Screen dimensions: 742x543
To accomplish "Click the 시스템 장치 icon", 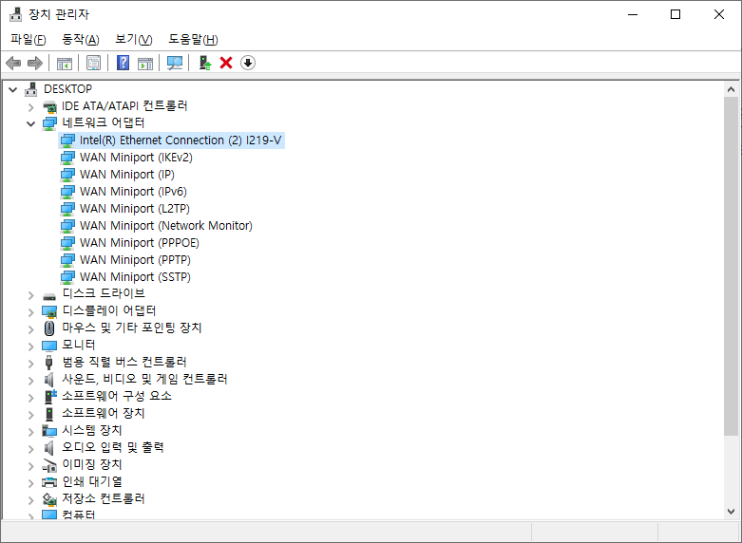I will tap(49, 431).
